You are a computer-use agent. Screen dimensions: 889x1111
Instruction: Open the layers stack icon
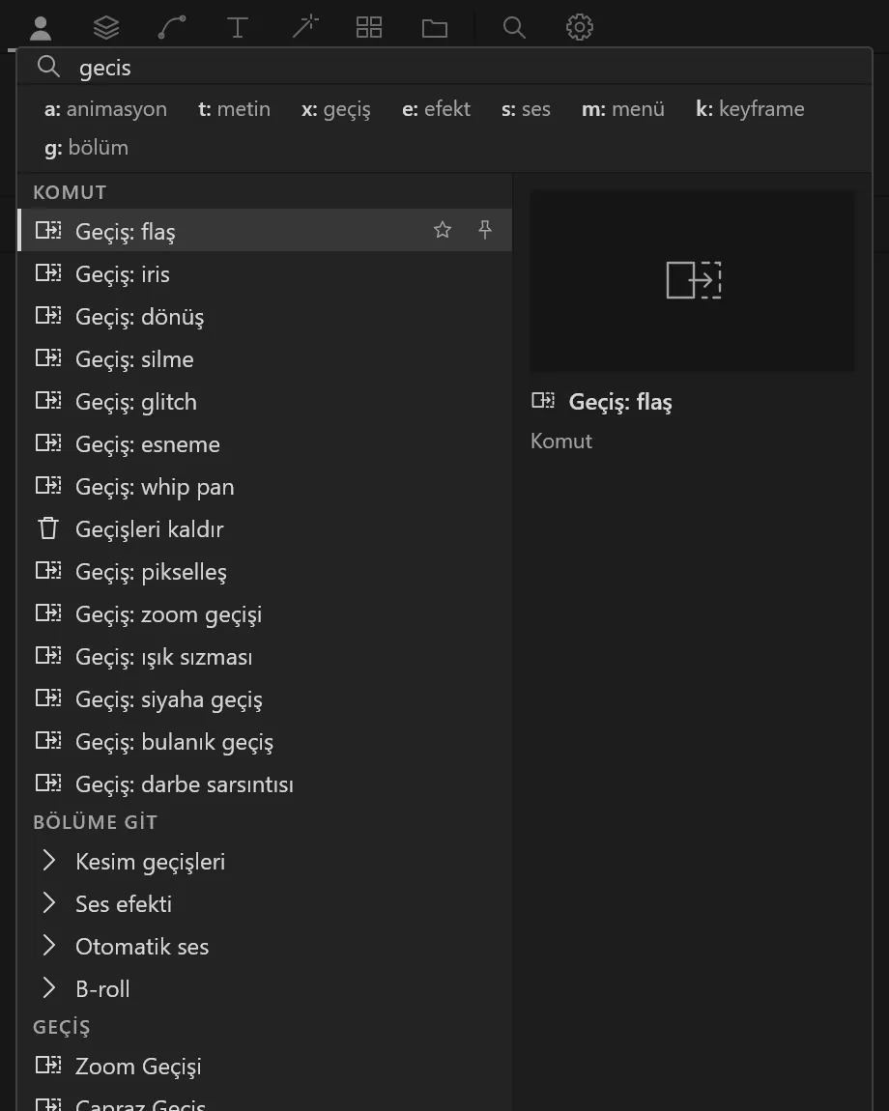point(105,28)
